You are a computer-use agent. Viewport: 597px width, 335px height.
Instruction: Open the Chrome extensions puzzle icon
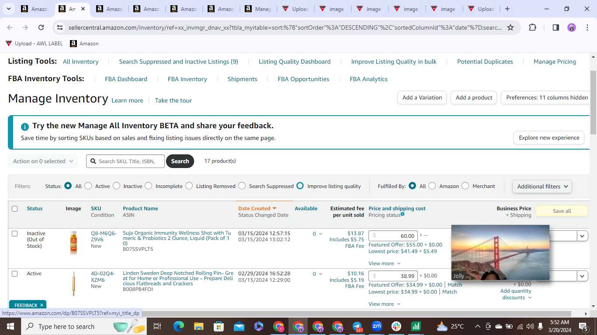(532, 27)
